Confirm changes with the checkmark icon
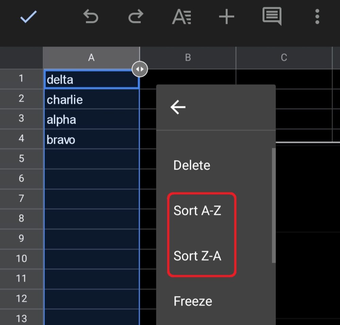 click(x=29, y=17)
